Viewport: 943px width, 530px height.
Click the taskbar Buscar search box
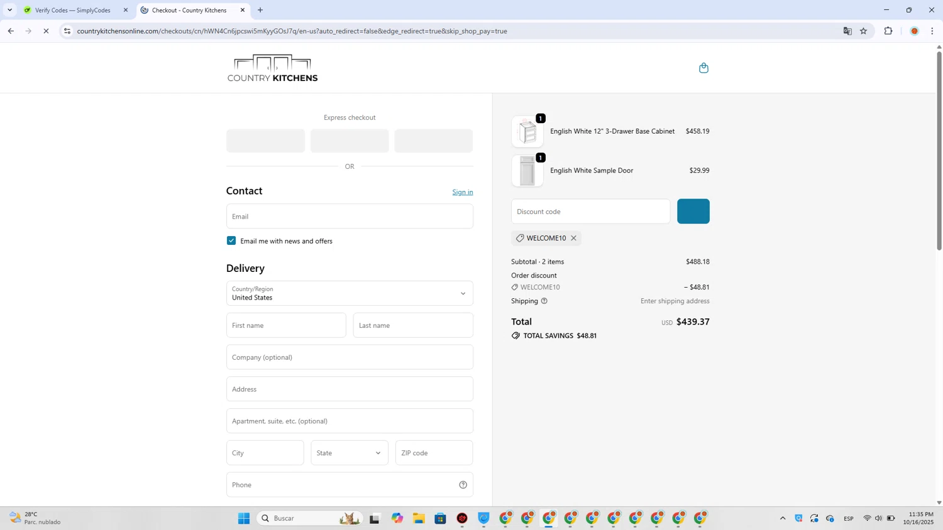[309, 518]
